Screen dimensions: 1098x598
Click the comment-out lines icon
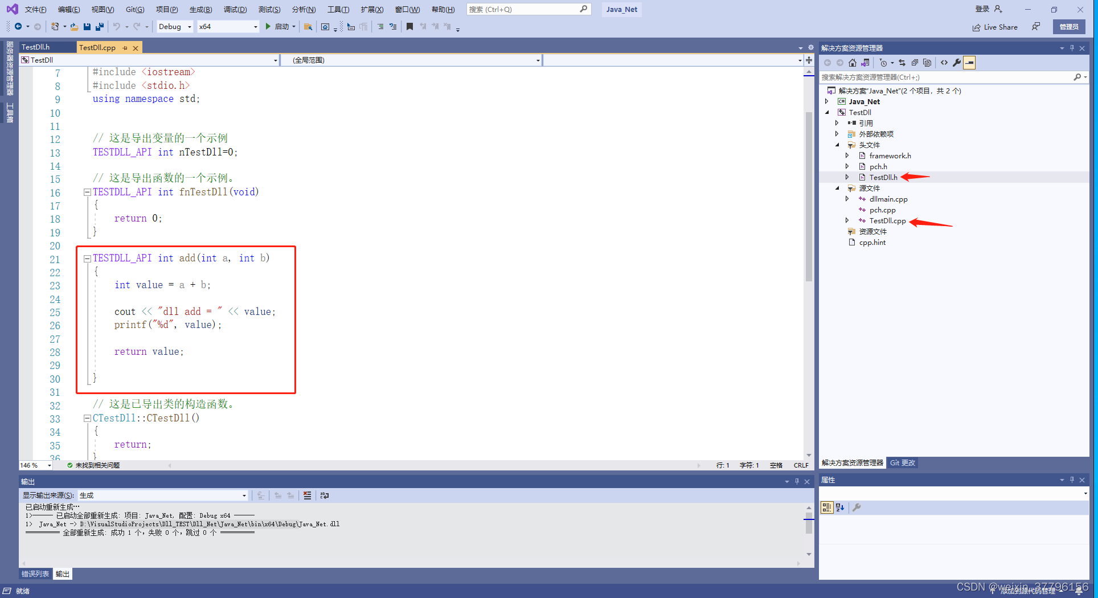tap(380, 27)
